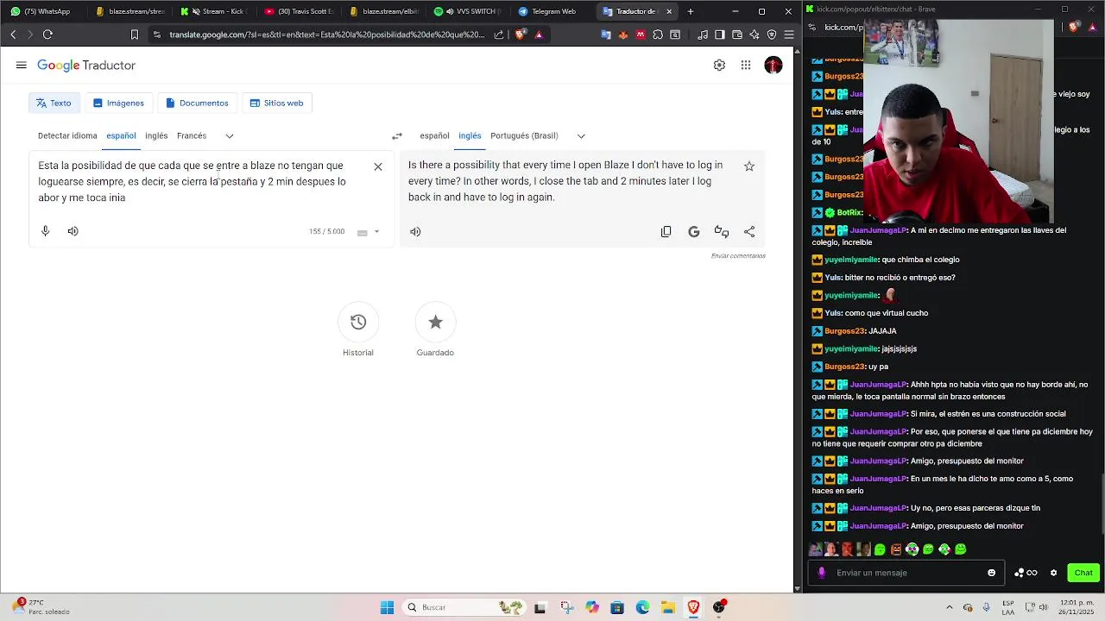Switch to the Imágenes tab

click(118, 103)
